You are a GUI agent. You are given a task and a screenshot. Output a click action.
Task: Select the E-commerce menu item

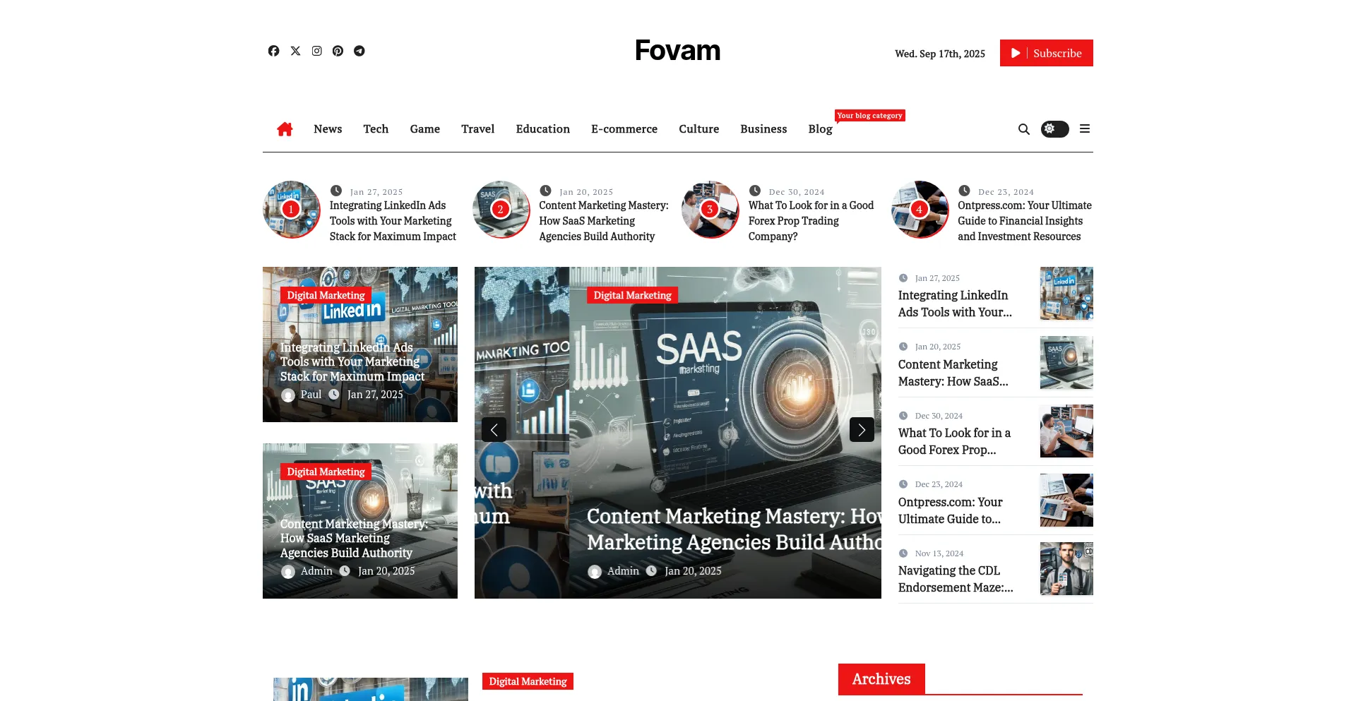tap(624, 129)
